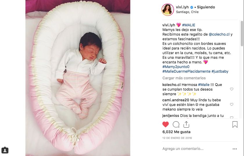Click the share arrow icon
This screenshot has width=244, height=156.
(x=186, y=124)
